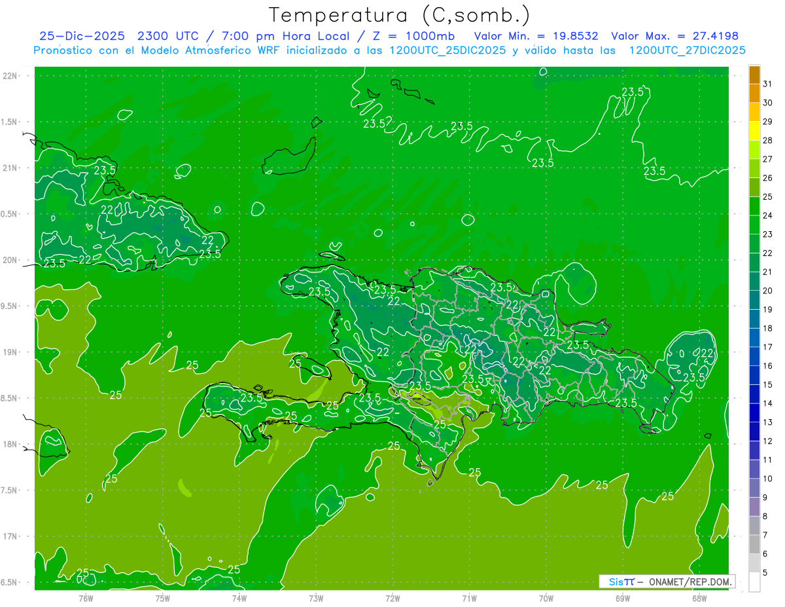785x607 pixels.
Task: Select the date text "25-Dic-2025"
Action: coord(82,36)
